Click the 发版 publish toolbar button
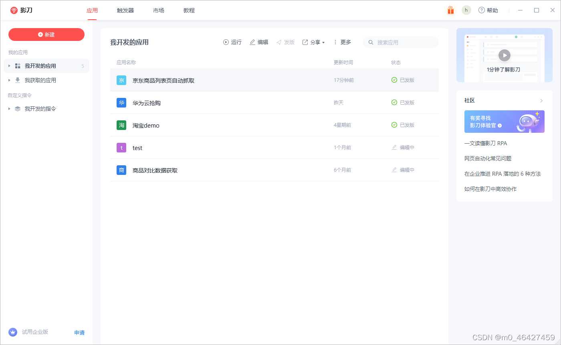Image resolution: width=561 pixels, height=345 pixels. pyautogui.click(x=285, y=42)
